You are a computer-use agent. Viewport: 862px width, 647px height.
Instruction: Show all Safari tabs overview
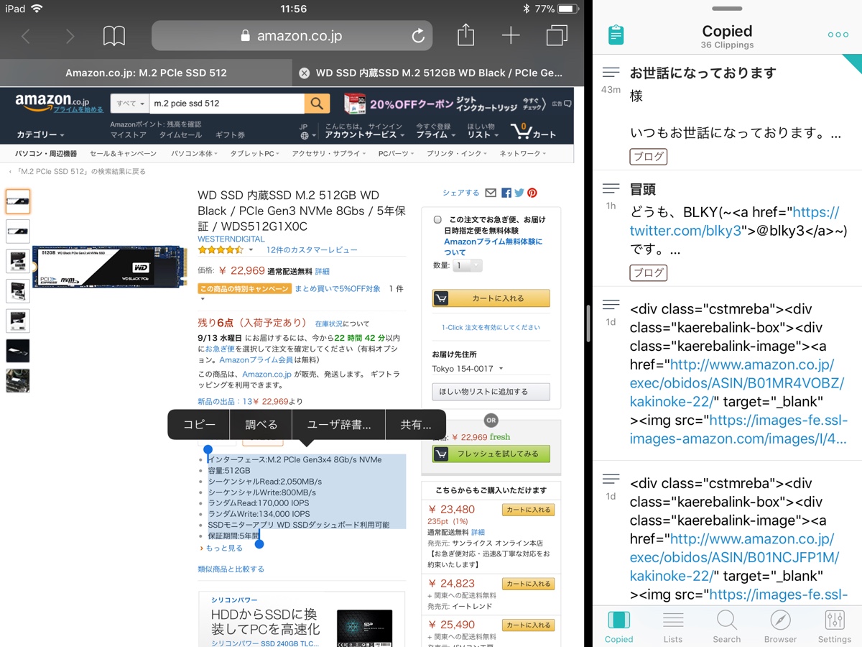[557, 36]
